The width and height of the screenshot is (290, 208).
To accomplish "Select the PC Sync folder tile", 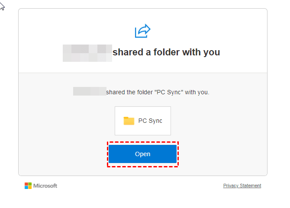I will [x=143, y=121].
